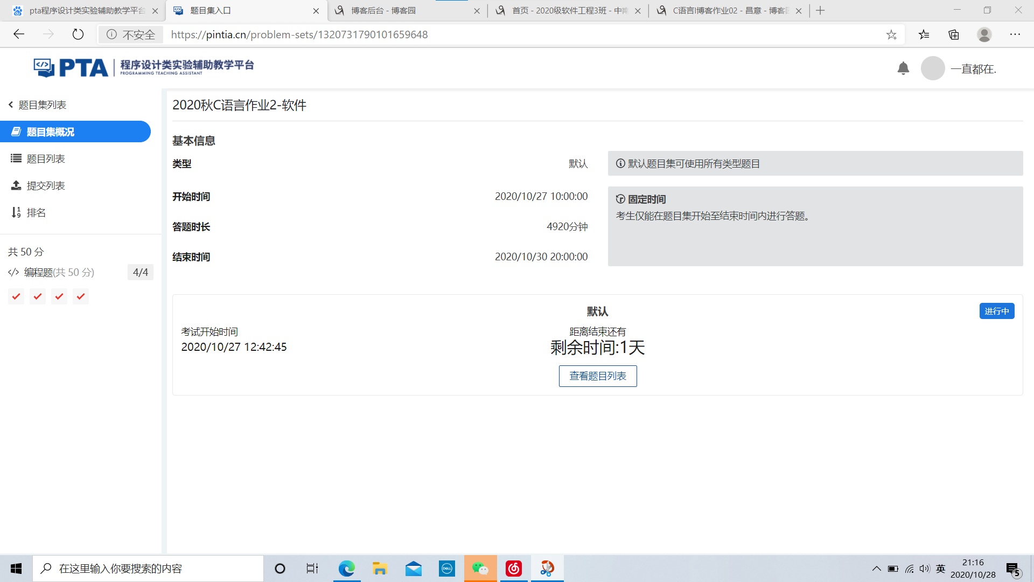The image size is (1034, 582).
Task: Click the notification bell icon
Action: [x=903, y=68]
